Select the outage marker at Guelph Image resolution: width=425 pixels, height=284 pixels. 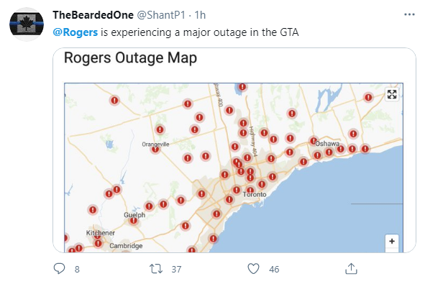[133, 220]
